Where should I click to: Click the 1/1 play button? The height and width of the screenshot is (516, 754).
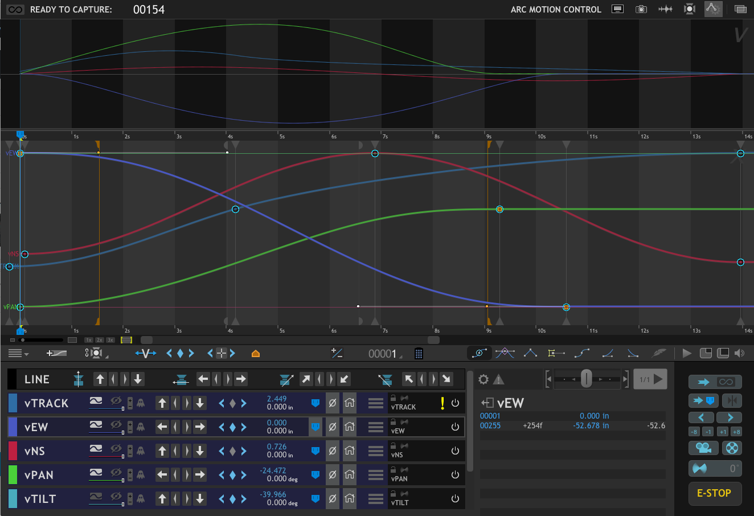click(650, 379)
